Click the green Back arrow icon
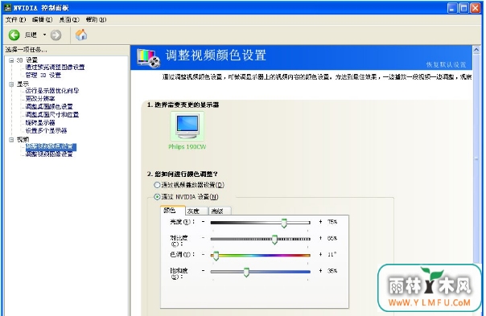 (x=14, y=35)
